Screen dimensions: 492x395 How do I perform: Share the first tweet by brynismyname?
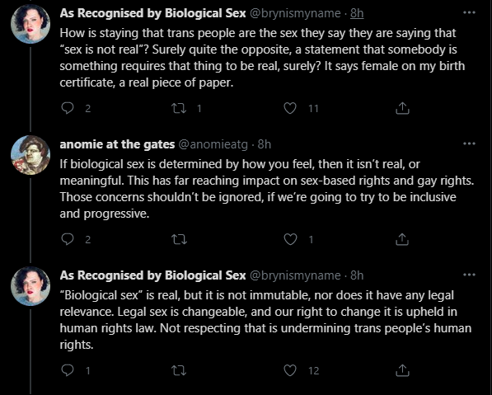(402, 108)
